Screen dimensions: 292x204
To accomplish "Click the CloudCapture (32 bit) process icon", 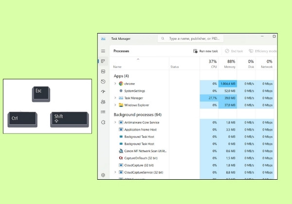I will [x=121, y=165].
